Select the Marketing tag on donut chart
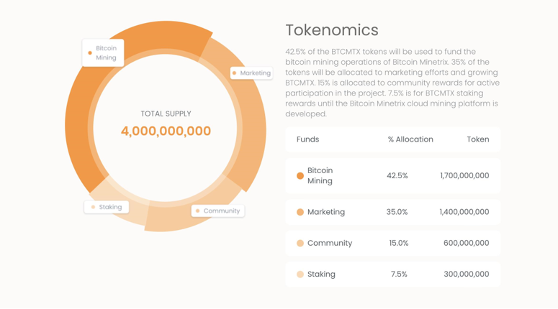558x309 pixels. pos(251,73)
